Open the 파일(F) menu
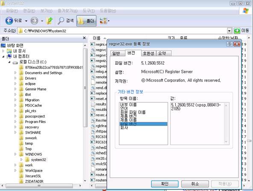The height and width of the screenshot is (191, 253). point(12,11)
